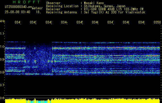Click the 'Receiving Location' field label
The image size is (162, 103).
click(62, 6)
